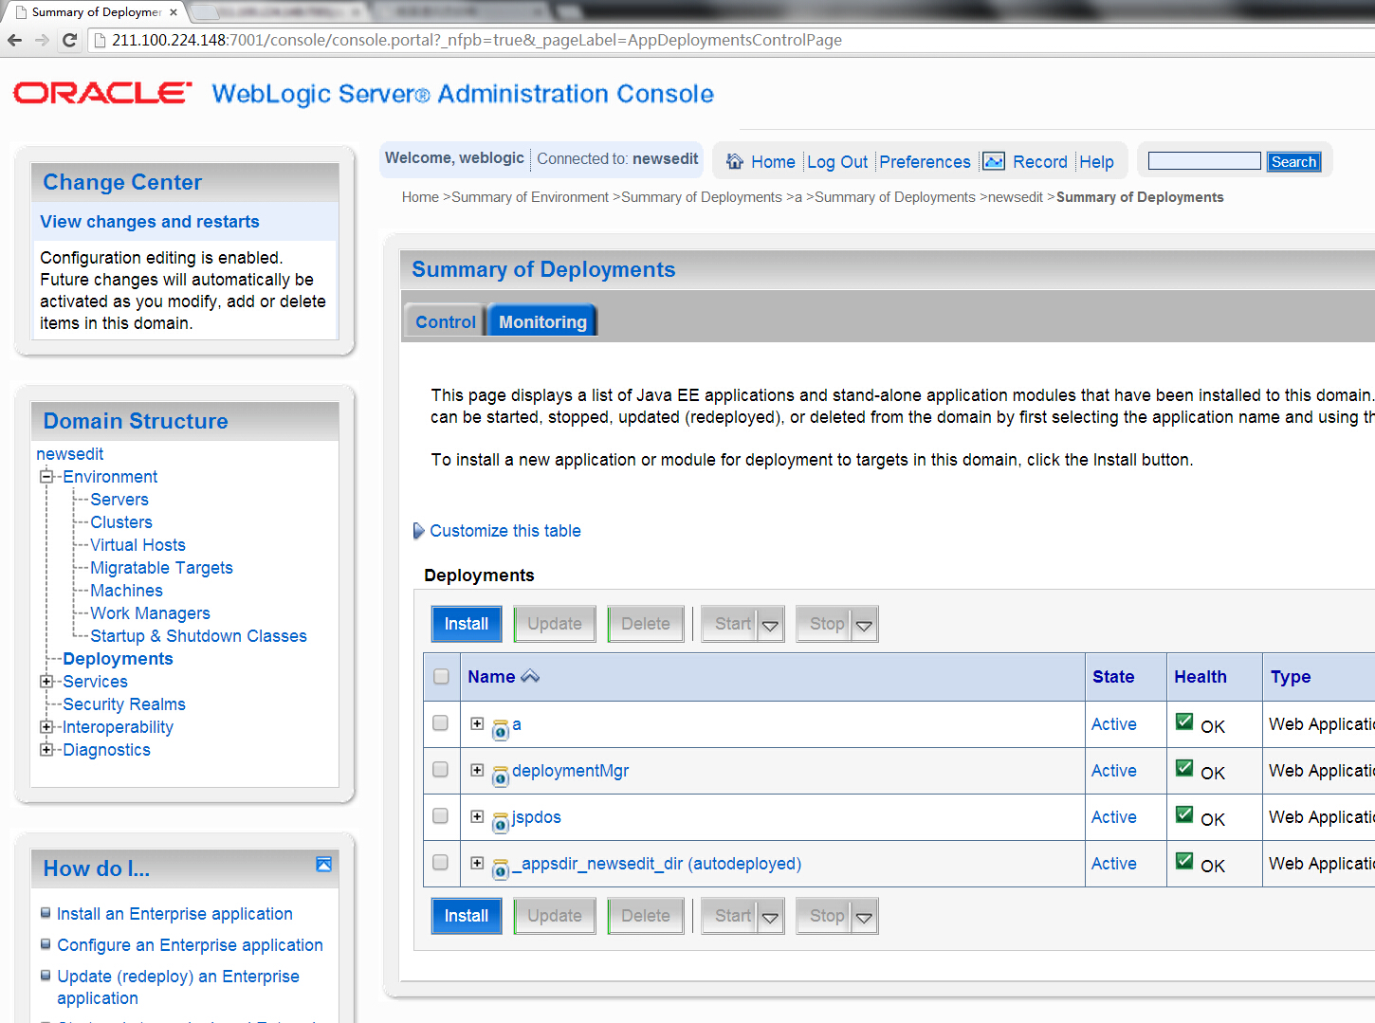Click the Oracle logo
Viewport: 1375px width, 1023px height.
[102, 93]
